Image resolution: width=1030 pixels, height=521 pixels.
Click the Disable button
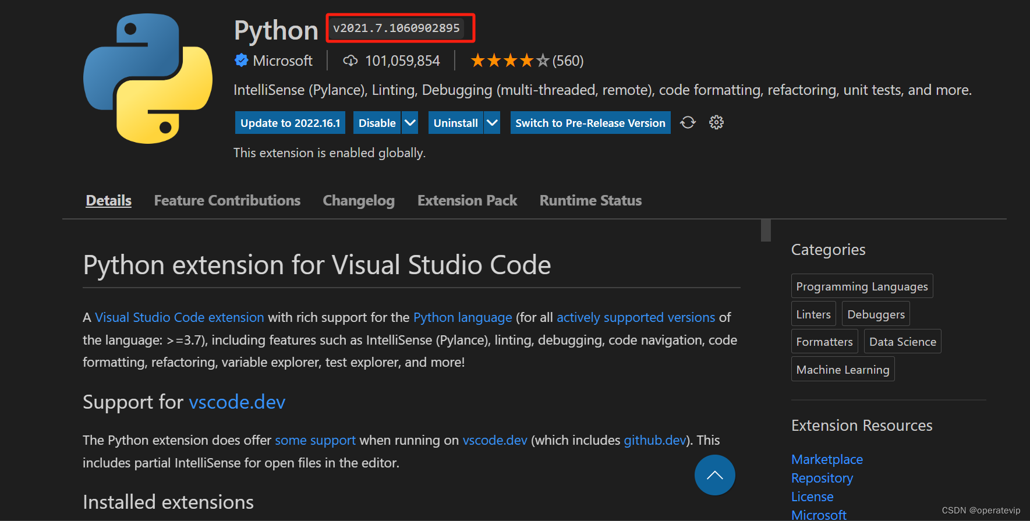(377, 123)
